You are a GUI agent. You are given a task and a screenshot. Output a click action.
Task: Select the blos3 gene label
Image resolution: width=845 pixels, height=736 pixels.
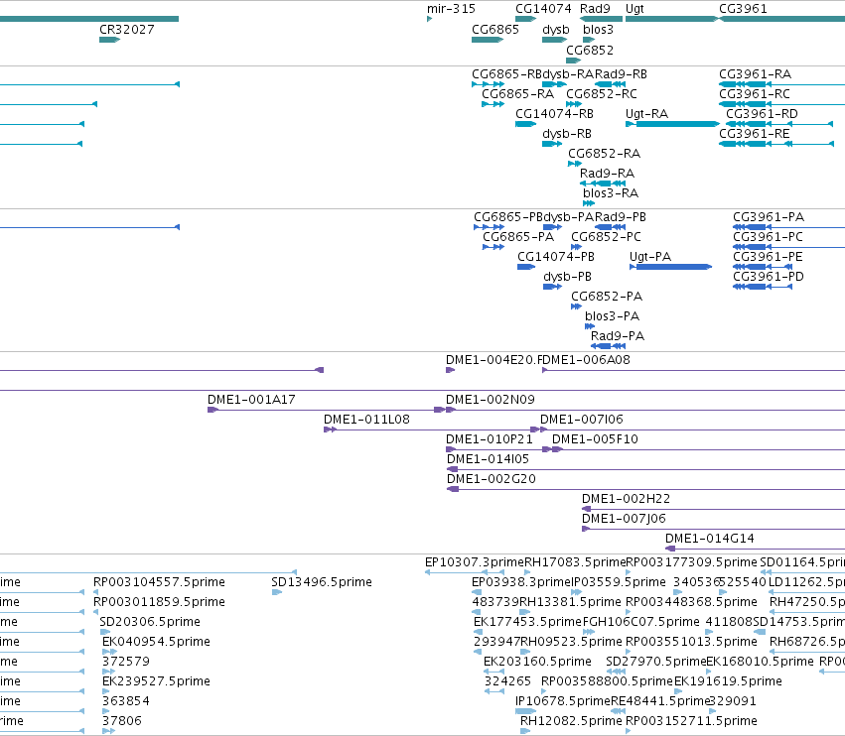pos(598,30)
